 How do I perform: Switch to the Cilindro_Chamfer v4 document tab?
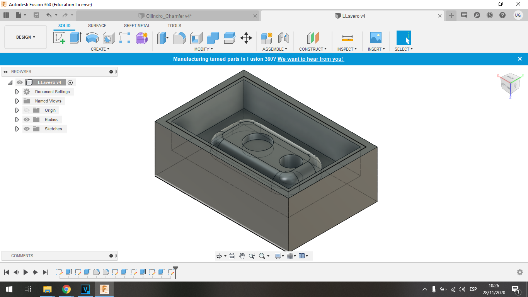pyautogui.click(x=169, y=16)
